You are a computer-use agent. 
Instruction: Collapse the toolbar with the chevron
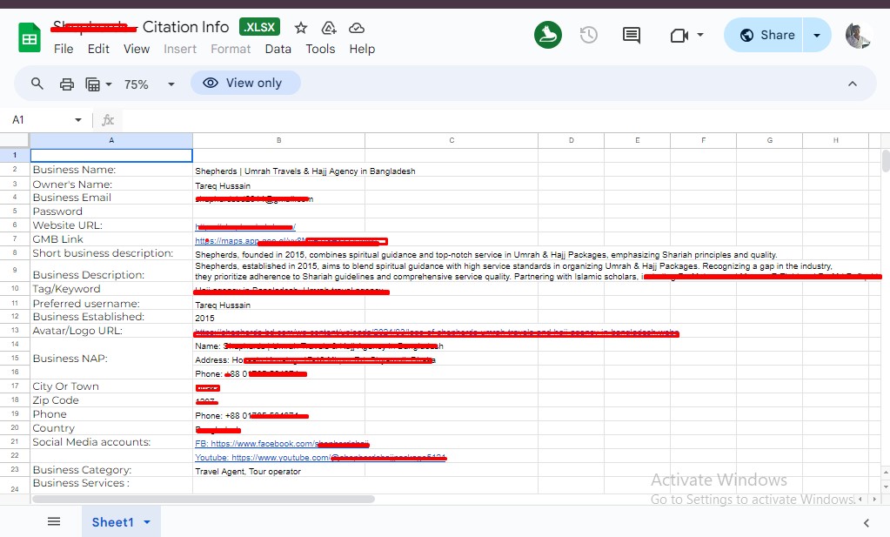click(852, 84)
